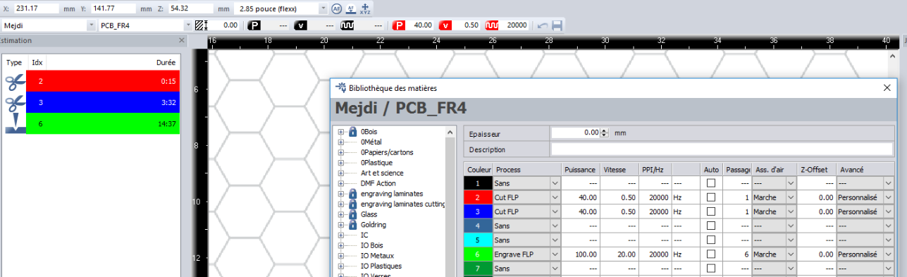Click the Description input field
This screenshot has width=907, height=277.
(722, 149)
